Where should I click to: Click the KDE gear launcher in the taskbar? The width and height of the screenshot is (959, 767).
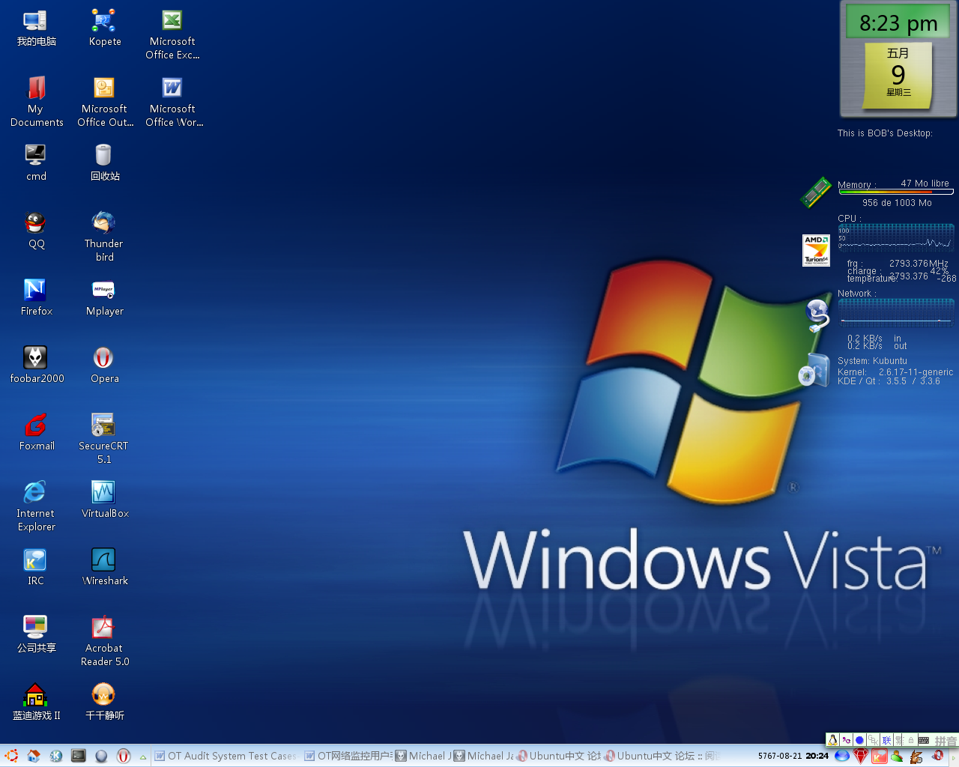pos(56,756)
